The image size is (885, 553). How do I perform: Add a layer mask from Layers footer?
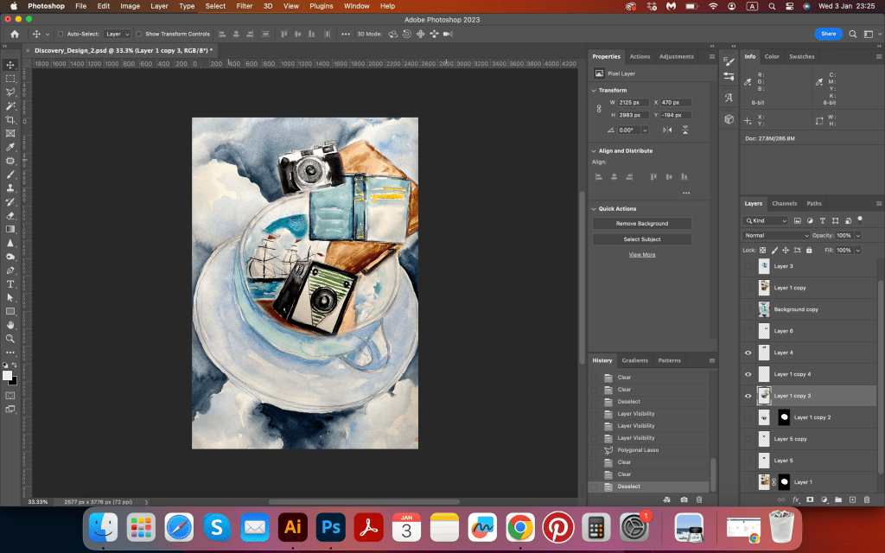pyautogui.click(x=810, y=499)
